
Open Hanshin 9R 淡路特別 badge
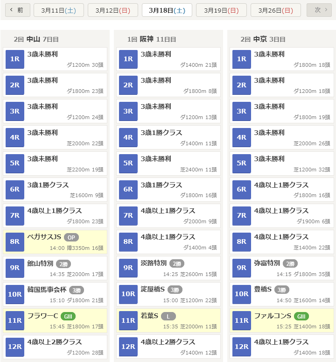coord(128,268)
